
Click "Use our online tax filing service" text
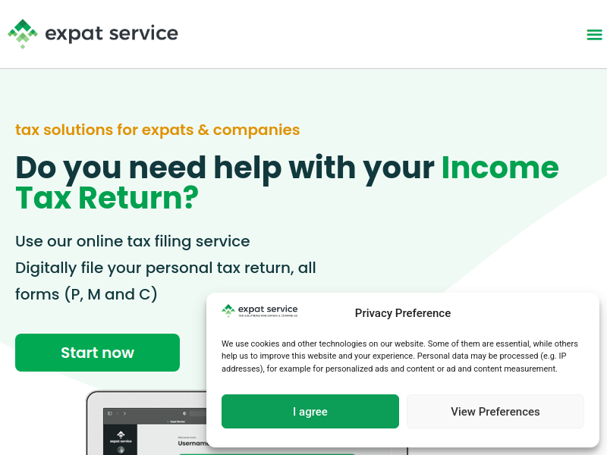pyautogui.click(x=132, y=241)
